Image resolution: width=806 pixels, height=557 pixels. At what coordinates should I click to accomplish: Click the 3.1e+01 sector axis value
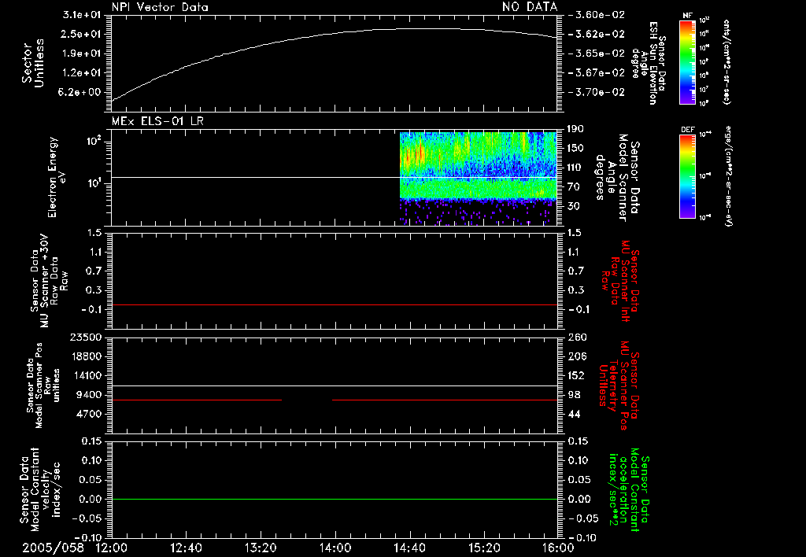click(x=82, y=15)
